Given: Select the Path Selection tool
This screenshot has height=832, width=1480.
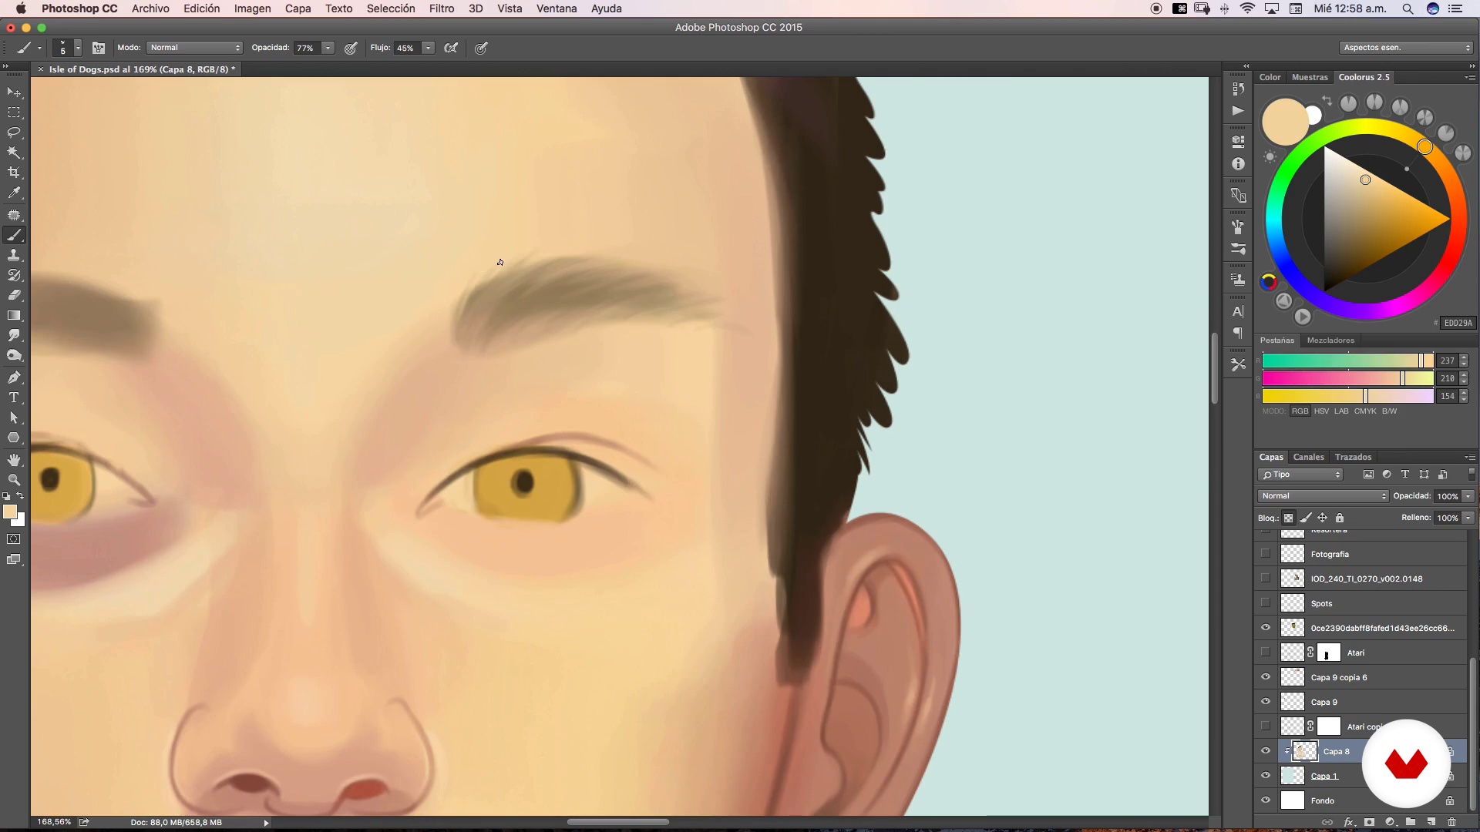Looking at the screenshot, I should 14,418.
